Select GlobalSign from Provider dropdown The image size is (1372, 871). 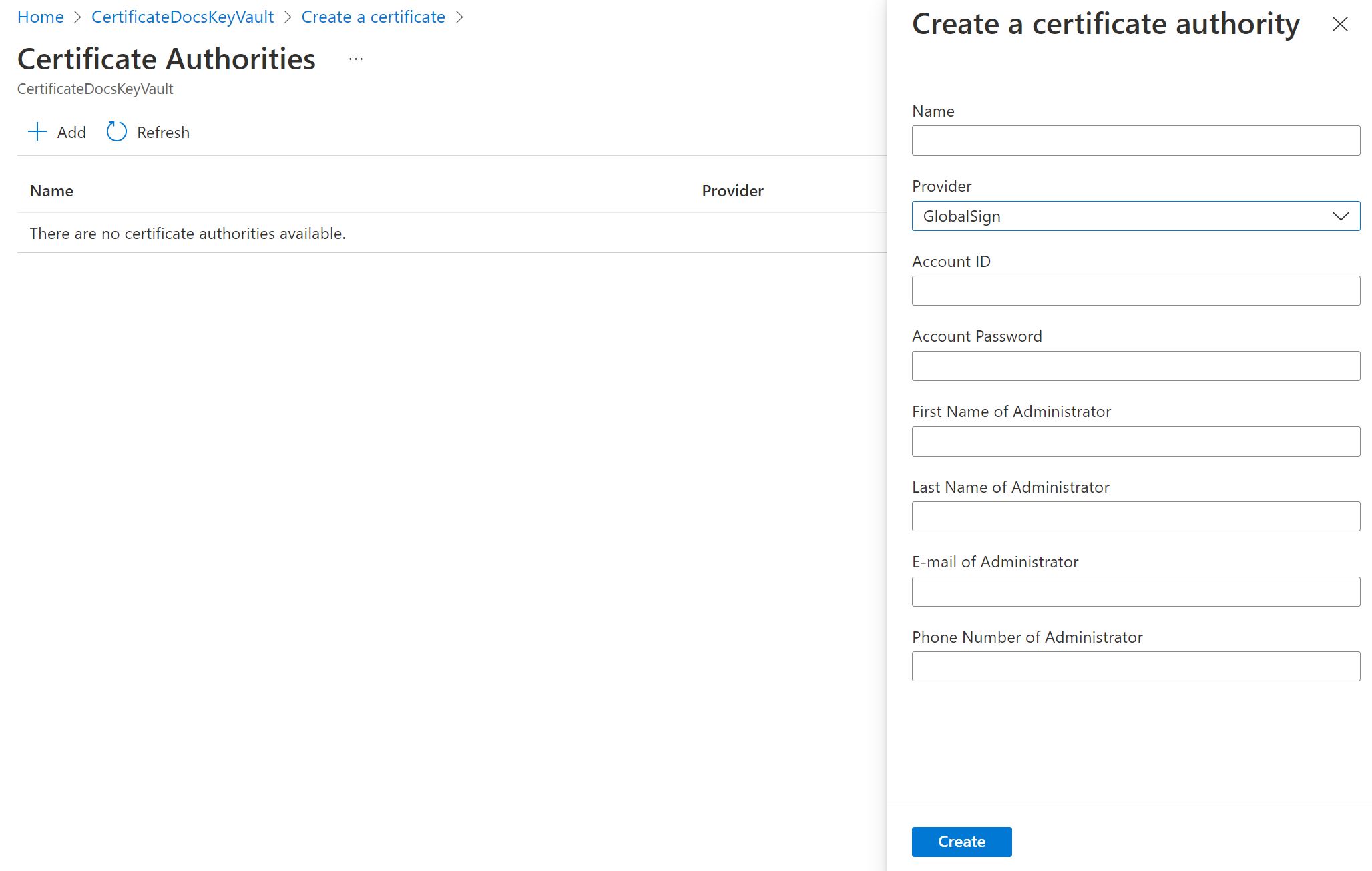(x=1136, y=215)
